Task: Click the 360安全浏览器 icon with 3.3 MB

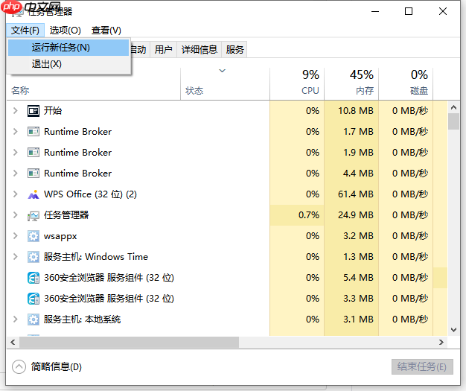Action: coord(33,299)
